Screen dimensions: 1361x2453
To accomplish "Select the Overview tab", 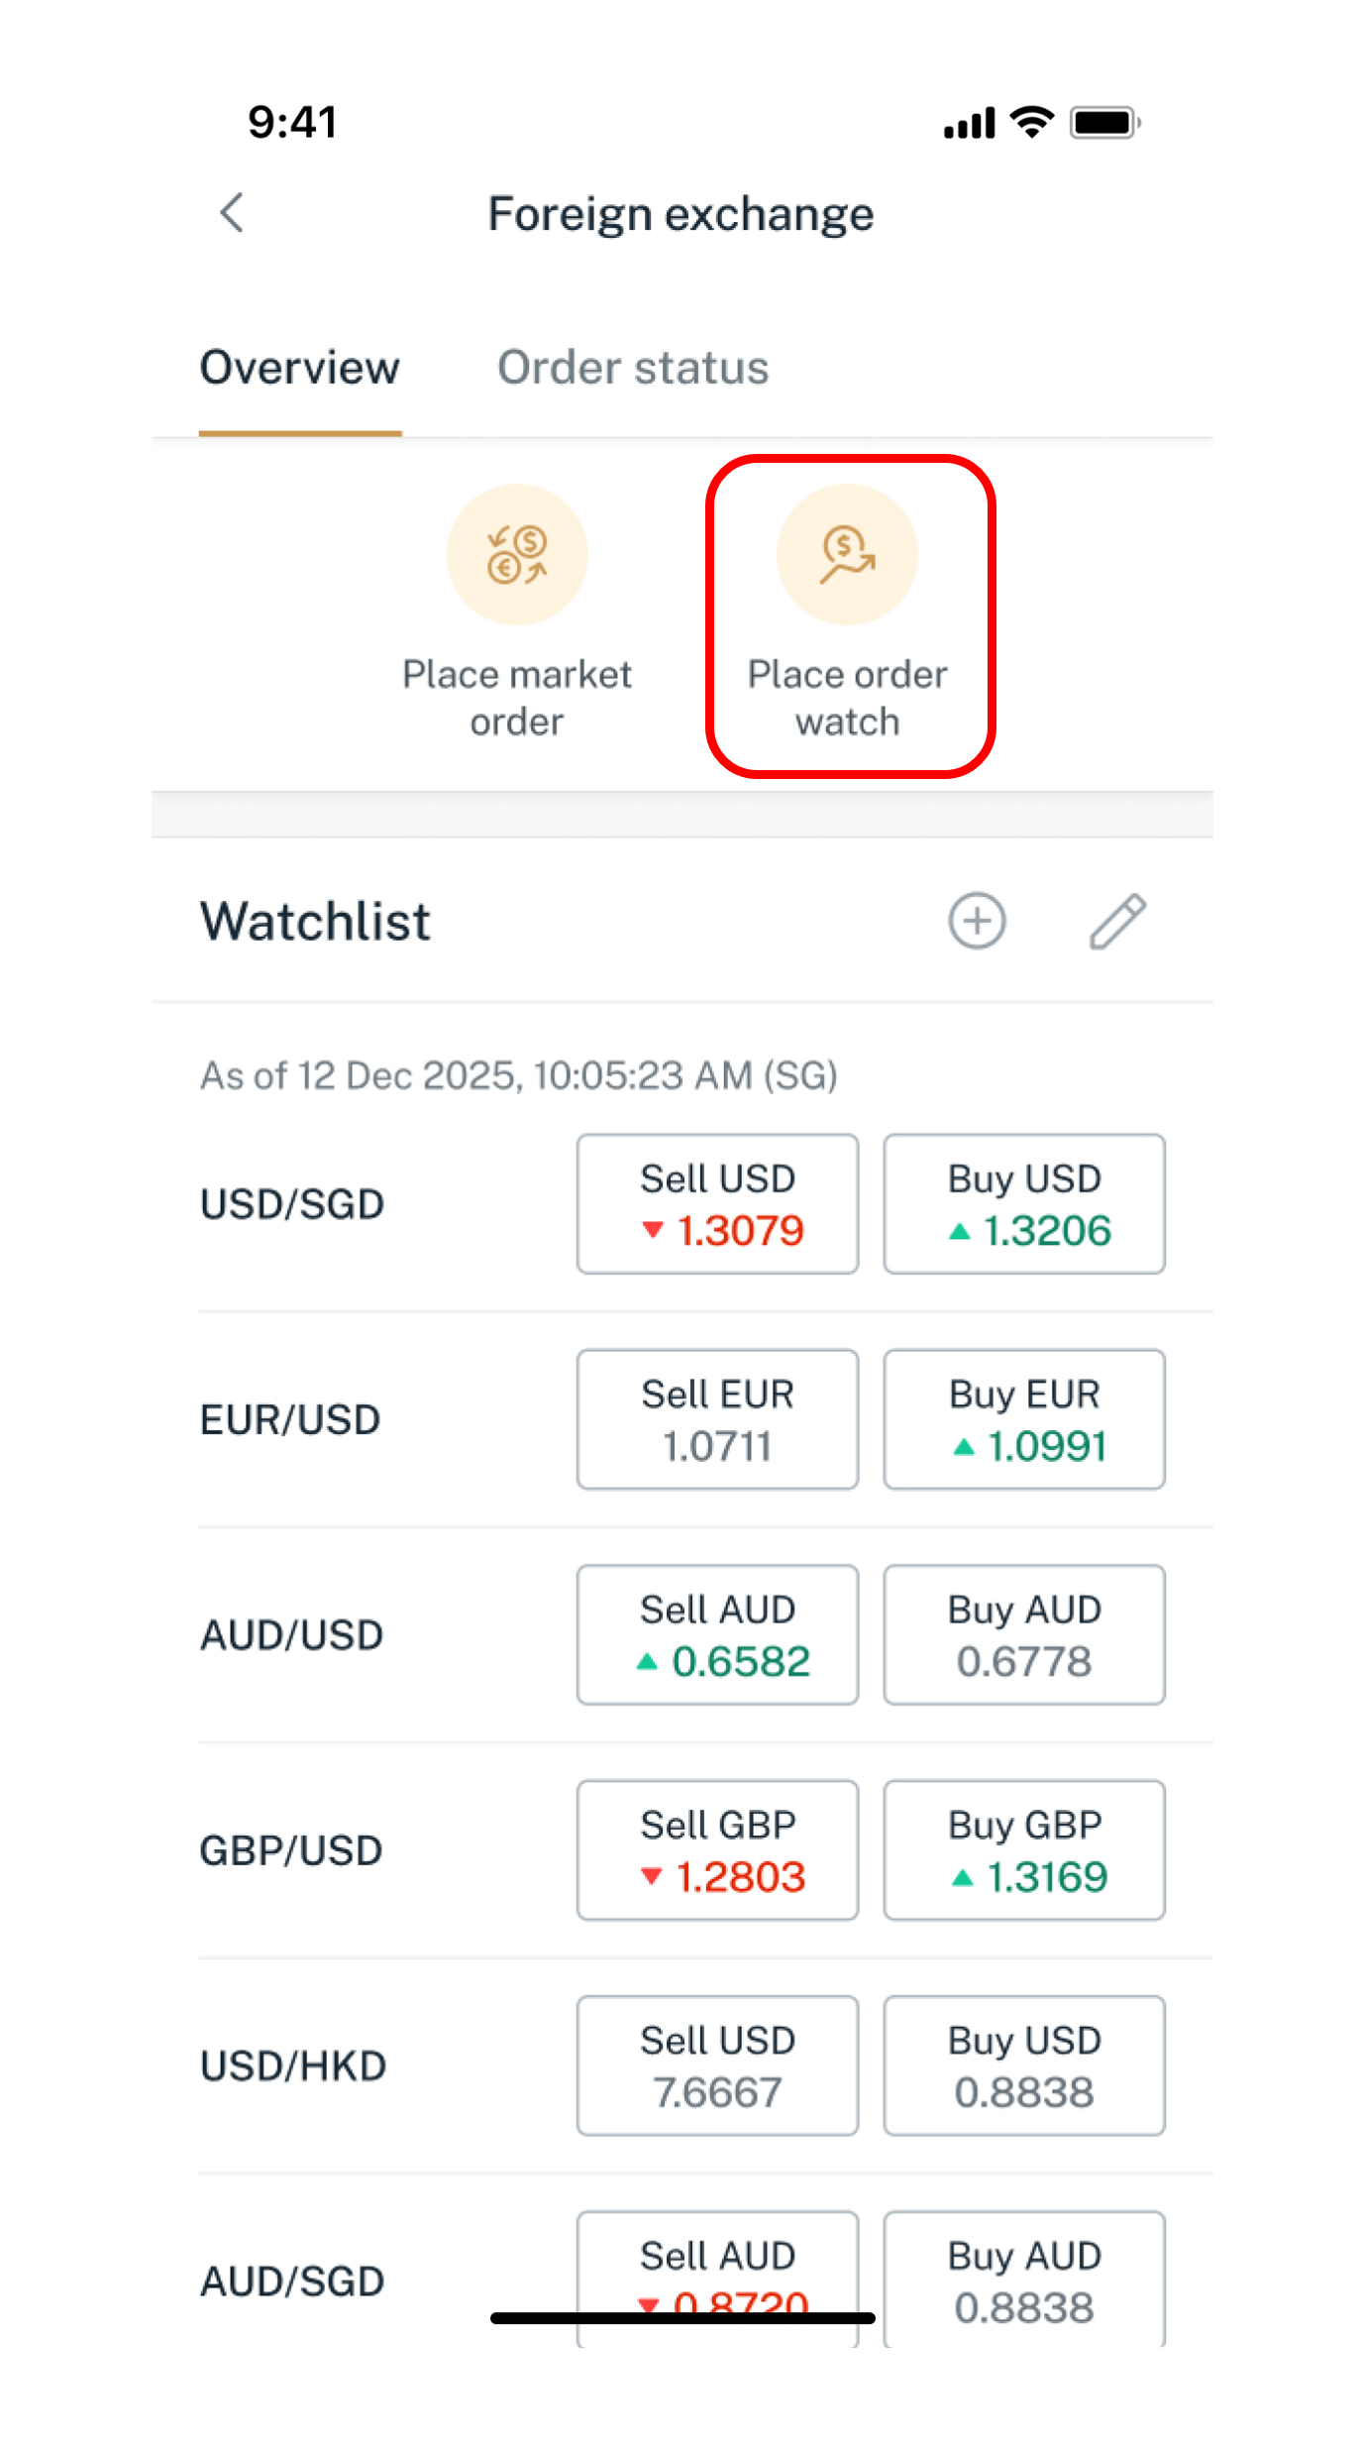I will tap(300, 368).
